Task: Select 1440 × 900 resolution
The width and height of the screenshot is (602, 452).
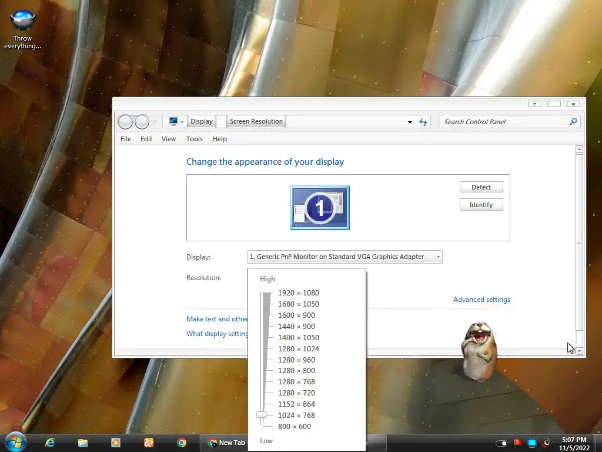Action: 296,326
